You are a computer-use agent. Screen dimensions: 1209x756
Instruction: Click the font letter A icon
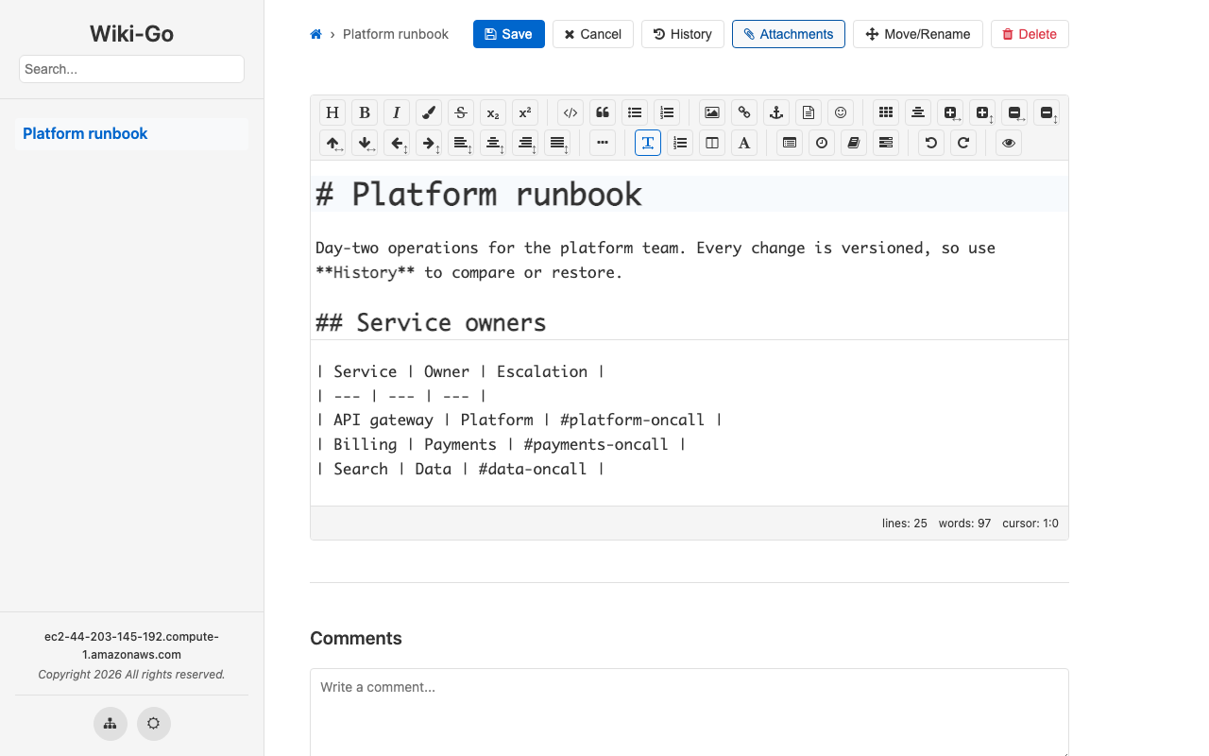pos(744,143)
